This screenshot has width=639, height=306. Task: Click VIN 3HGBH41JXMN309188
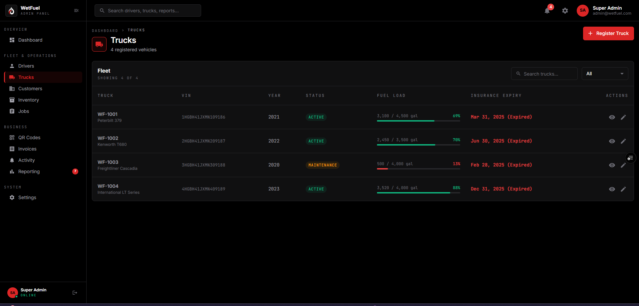203,165
